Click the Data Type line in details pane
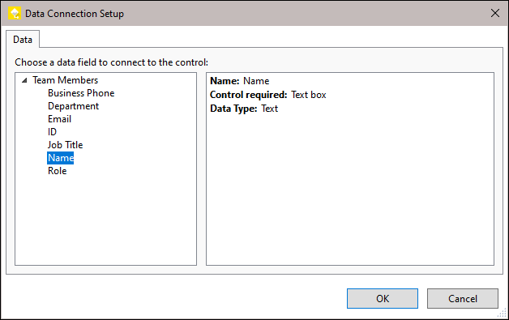The image size is (509, 320). tap(244, 109)
